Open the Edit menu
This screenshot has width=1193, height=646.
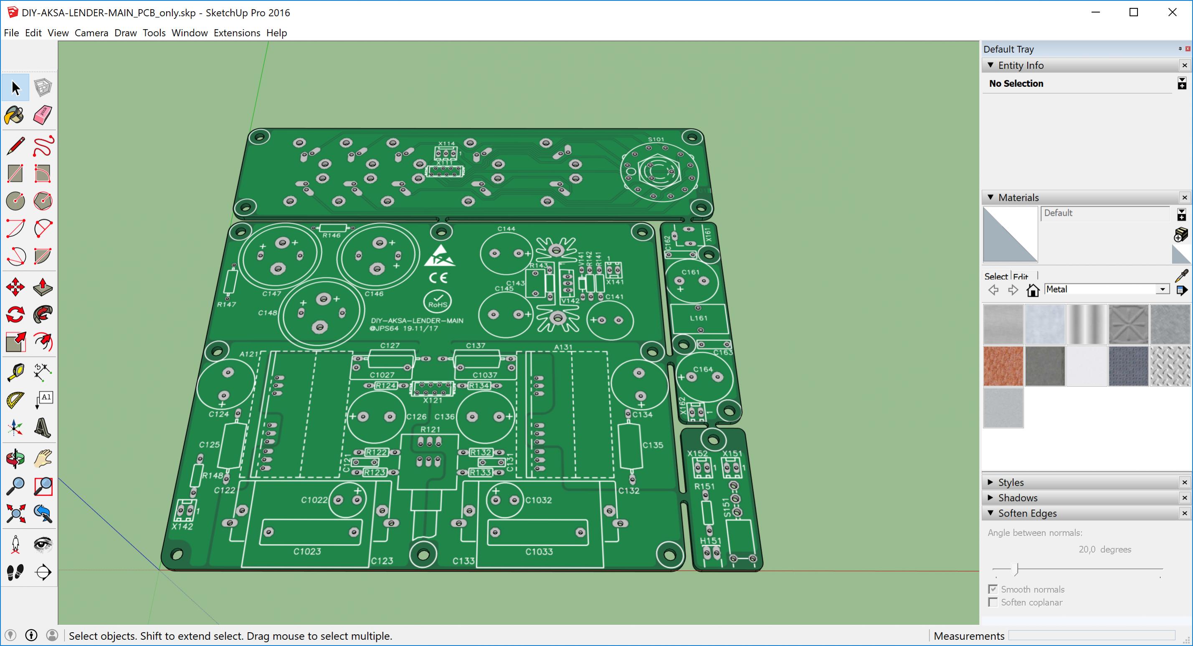coord(33,33)
